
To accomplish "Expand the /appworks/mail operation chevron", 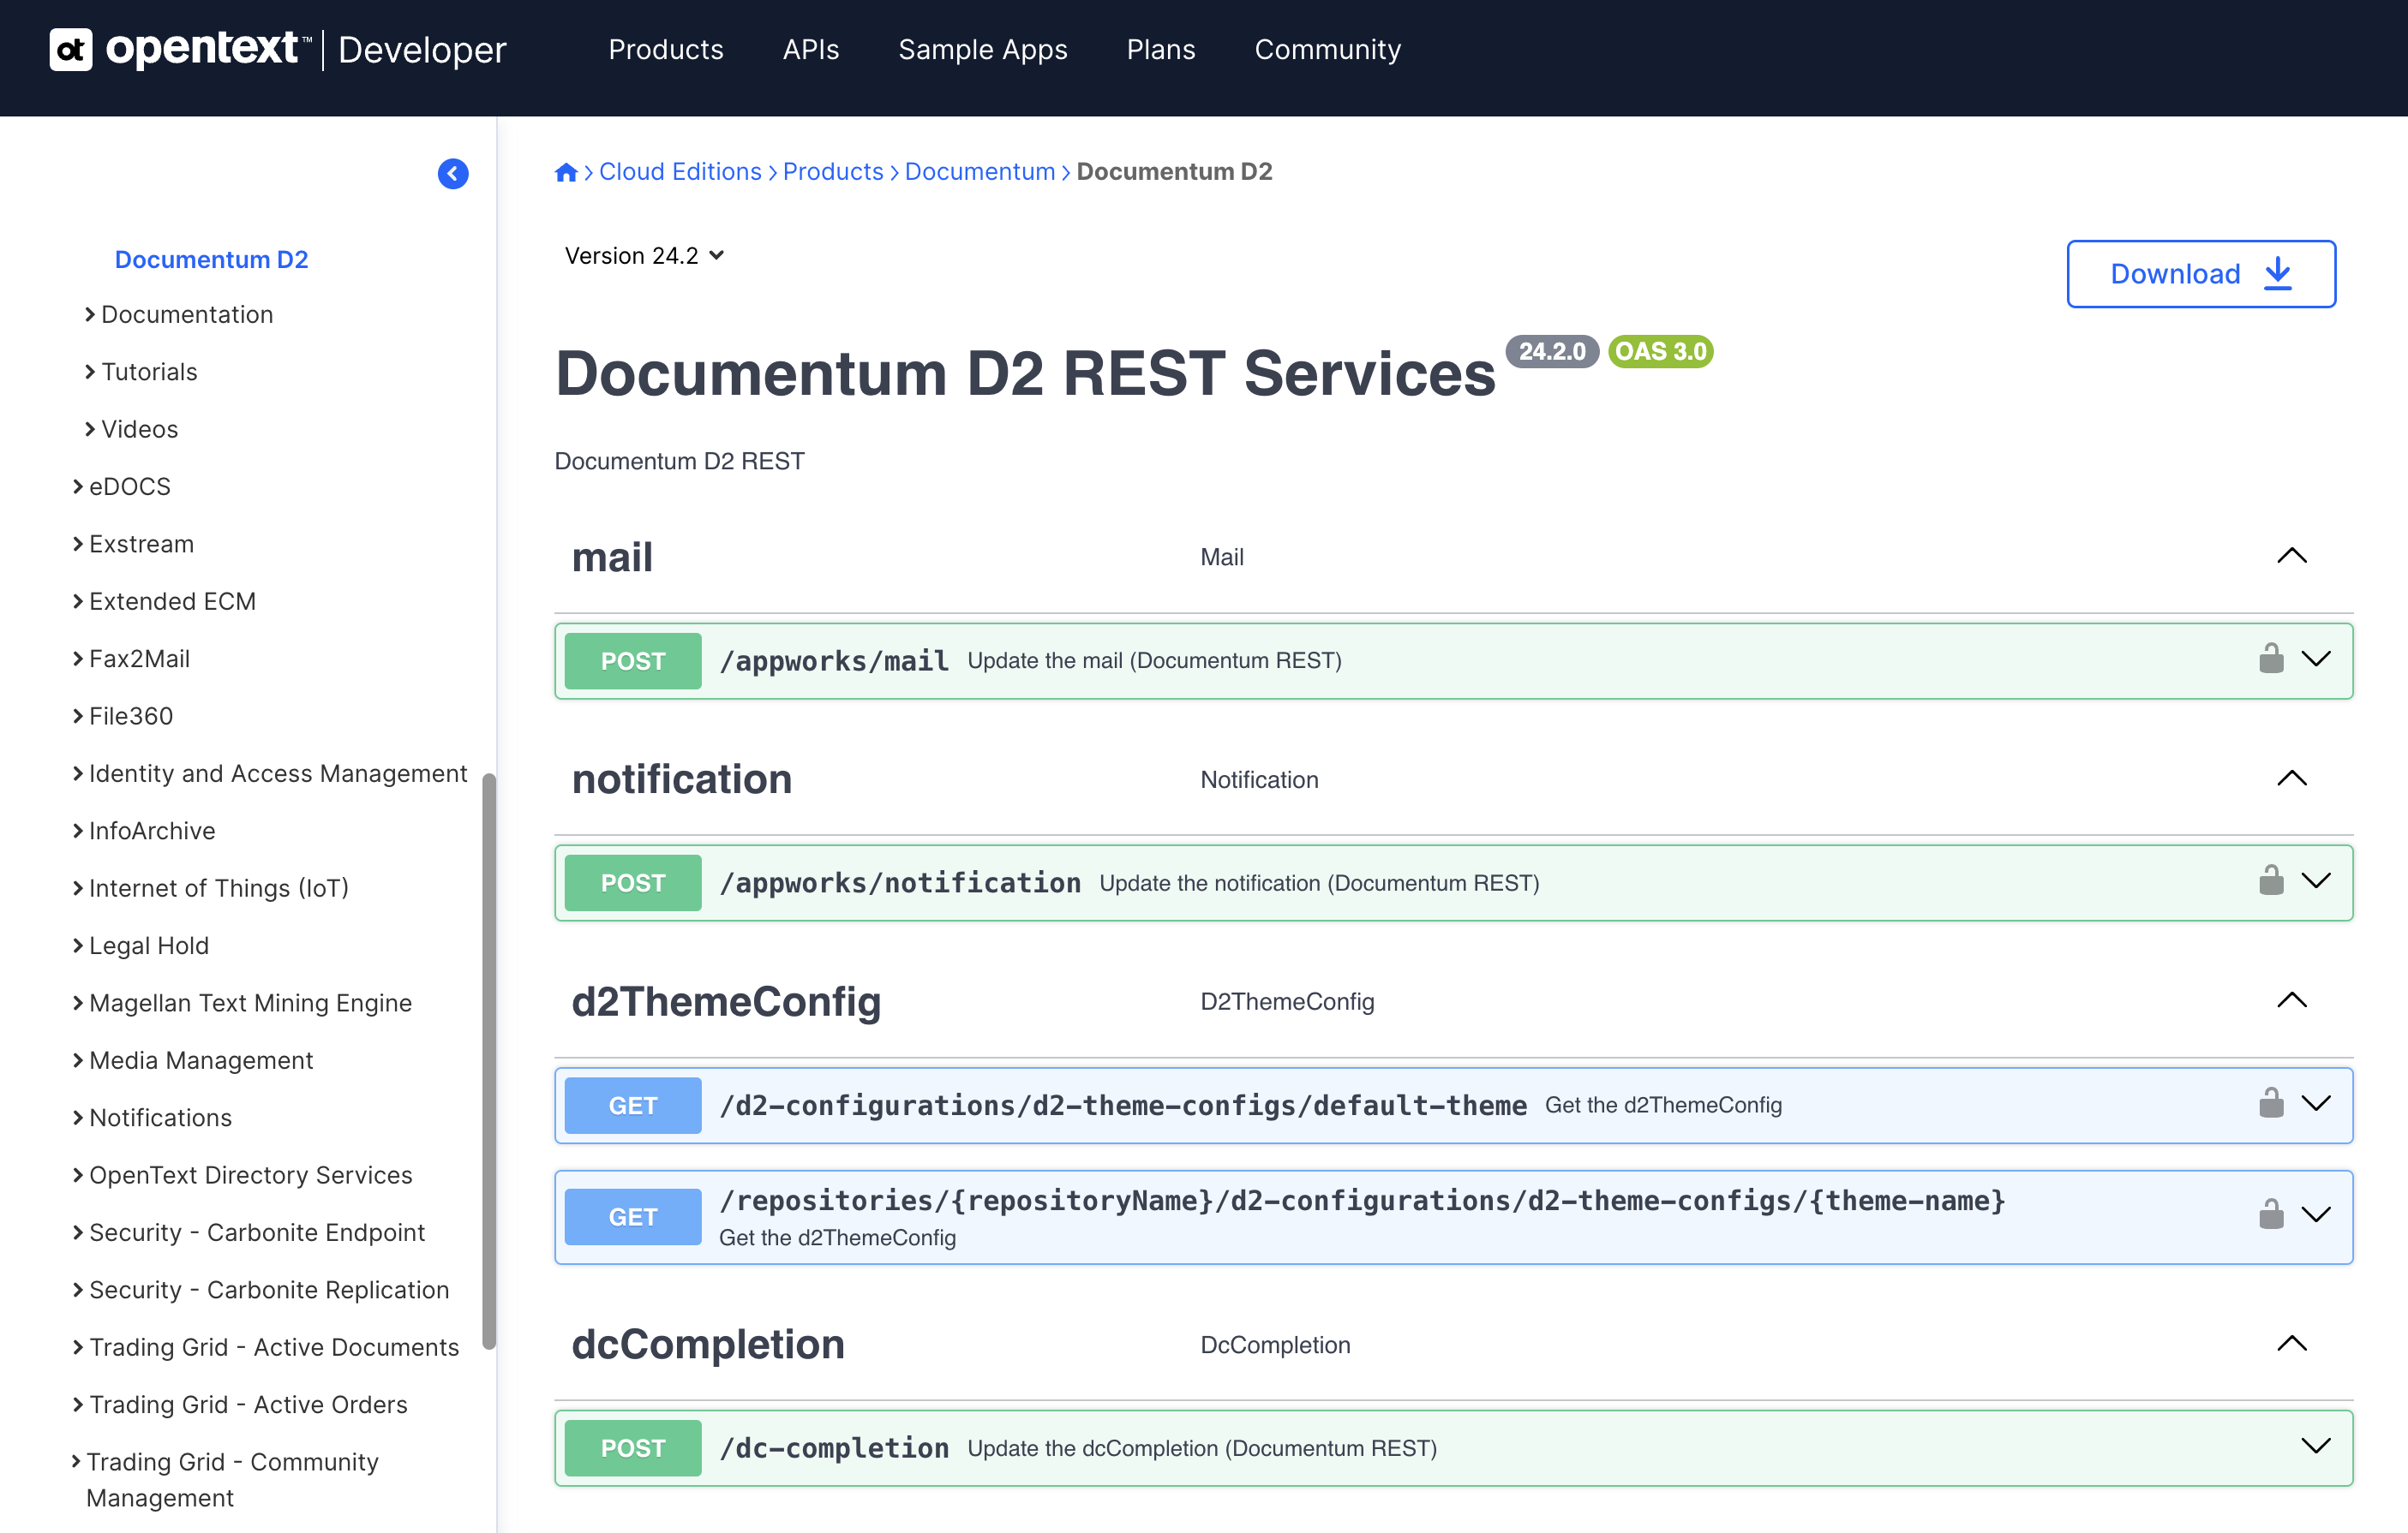I will (x=2316, y=659).
